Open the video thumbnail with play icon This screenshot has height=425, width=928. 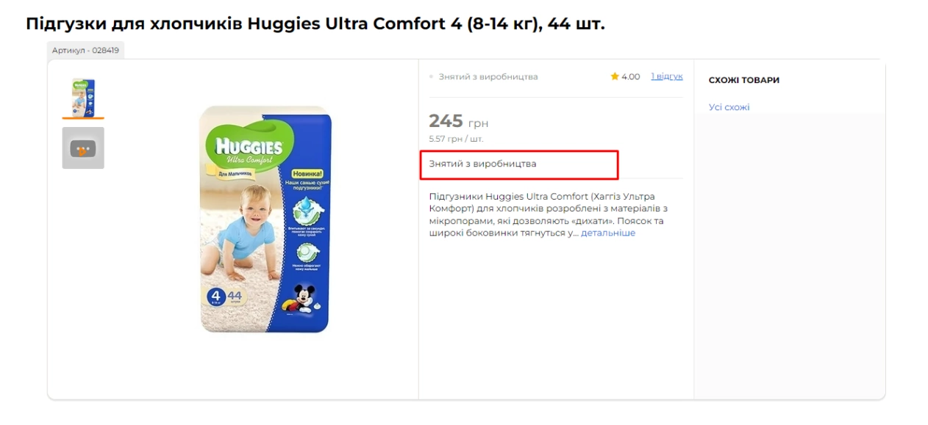coord(83,148)
